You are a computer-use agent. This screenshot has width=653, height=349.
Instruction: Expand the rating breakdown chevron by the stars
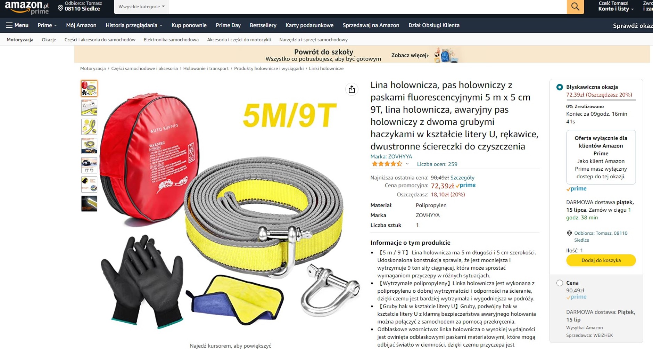click(407, 164)
